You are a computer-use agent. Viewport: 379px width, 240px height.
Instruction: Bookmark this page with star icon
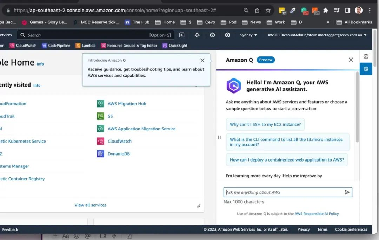(268, 11)
